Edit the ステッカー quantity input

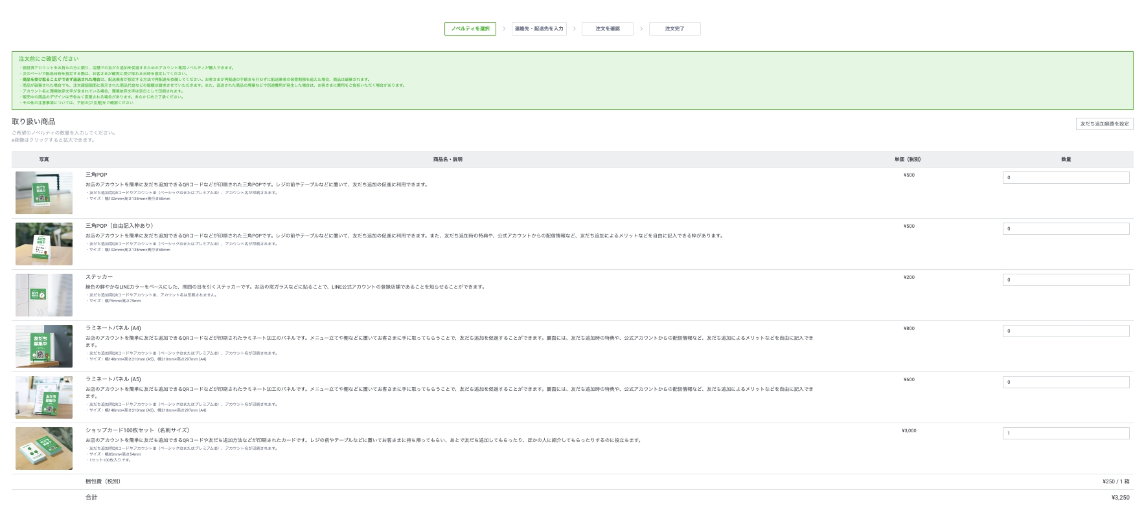(1066, 280)
